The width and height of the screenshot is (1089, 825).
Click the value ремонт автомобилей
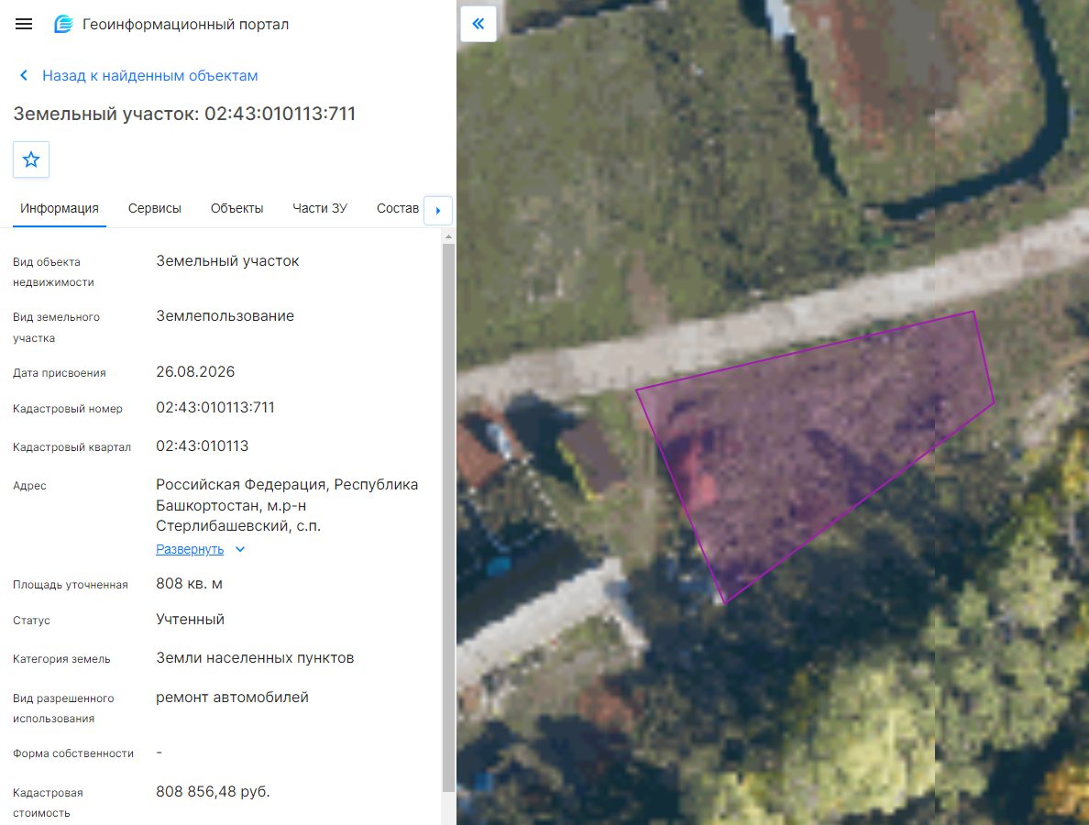point(232,698)
